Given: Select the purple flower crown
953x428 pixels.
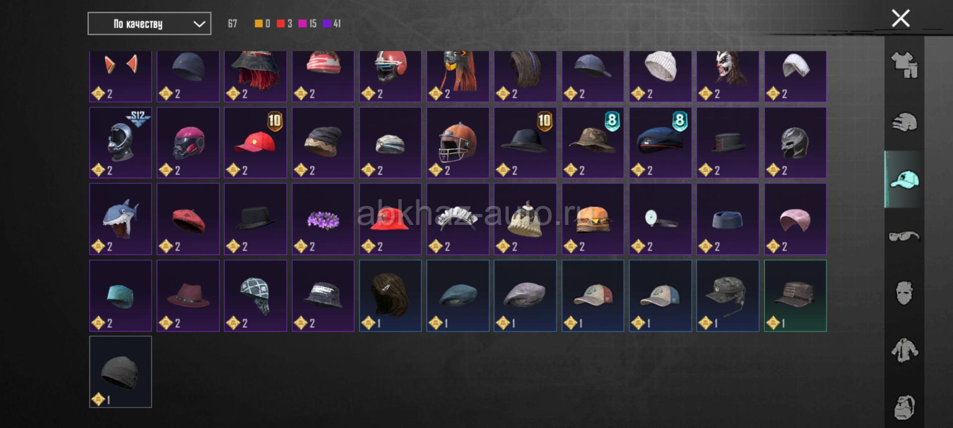Looking at the screenshot, I should pos(323,219).
